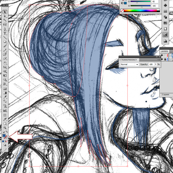This screenshot has height=173, width=173.
Task: Select the Type tool
Action: (5, 33)
